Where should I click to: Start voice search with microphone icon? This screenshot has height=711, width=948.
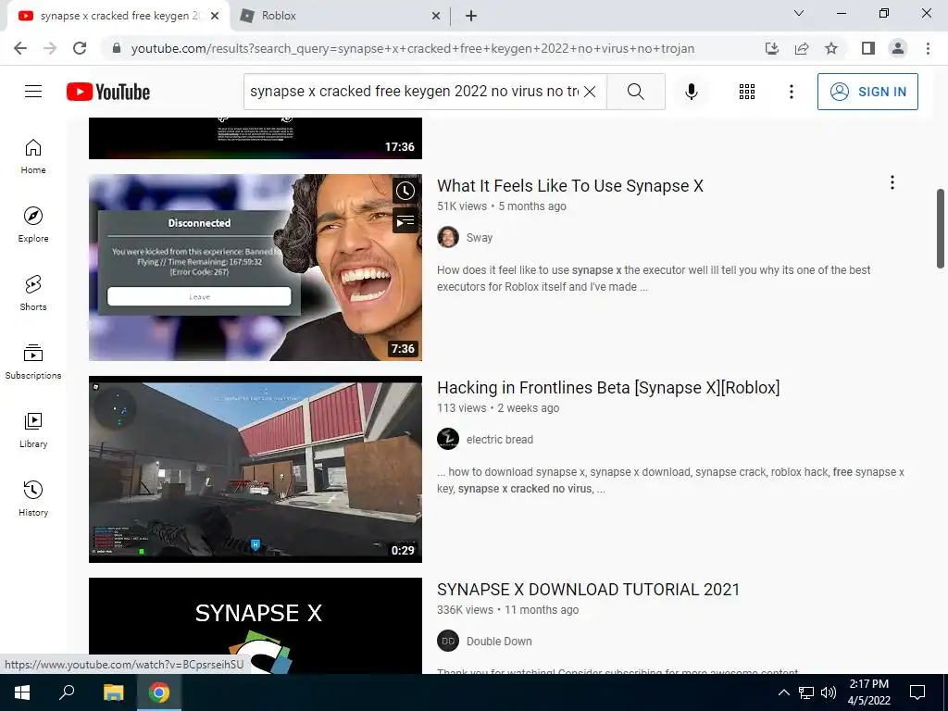point(691,92)
